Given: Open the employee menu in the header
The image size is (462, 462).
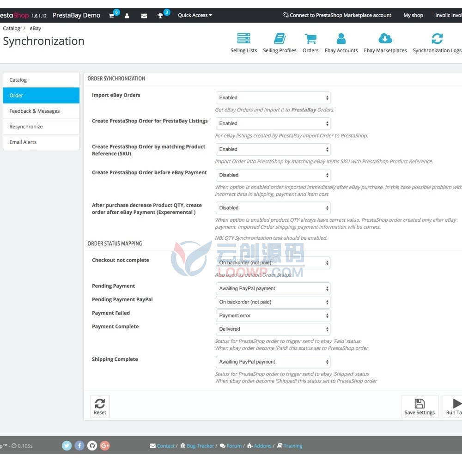Looking at the screenshot, I should pos(449,15).
